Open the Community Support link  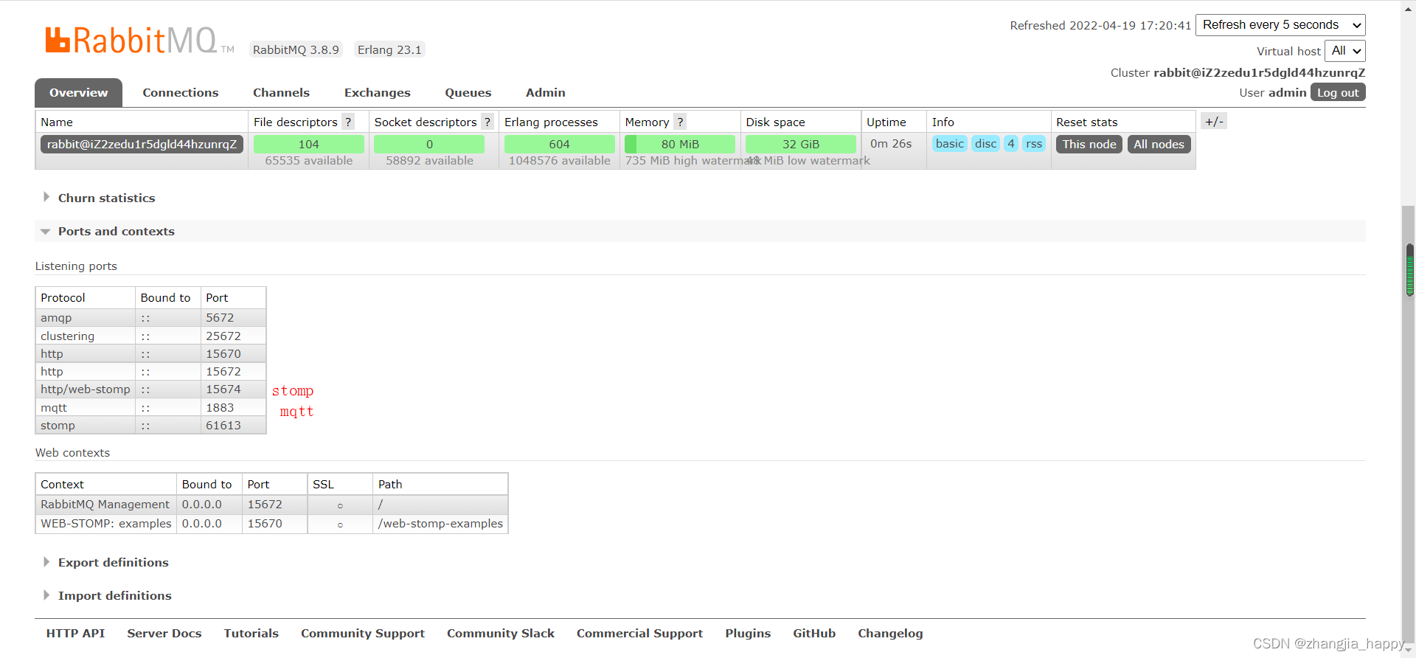click(363, 633)
